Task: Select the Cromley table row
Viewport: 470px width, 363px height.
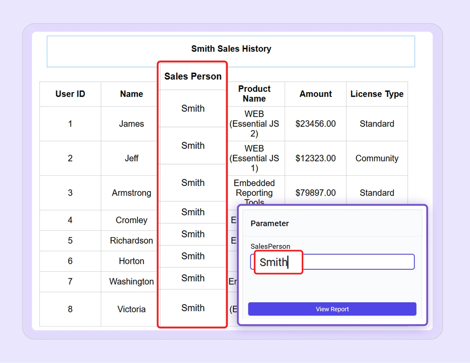Action: [131, 220]
